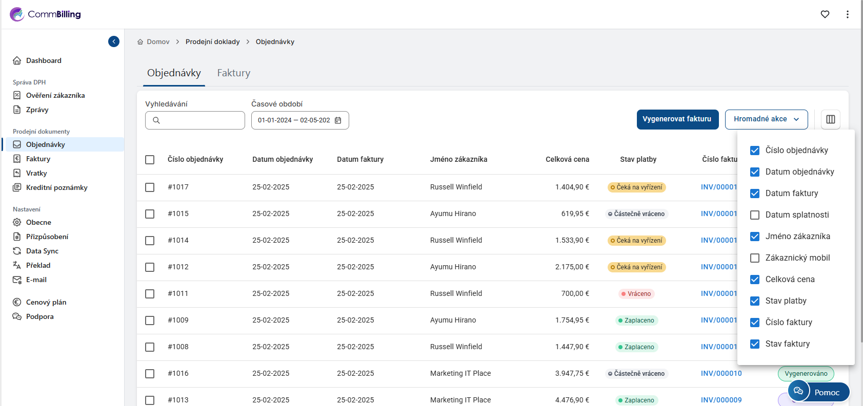Image resolution: width=863 pixels, height=406 pixels.
Task: Click the Domov home icon in breadcrumb
Action: tap(141, 42)
